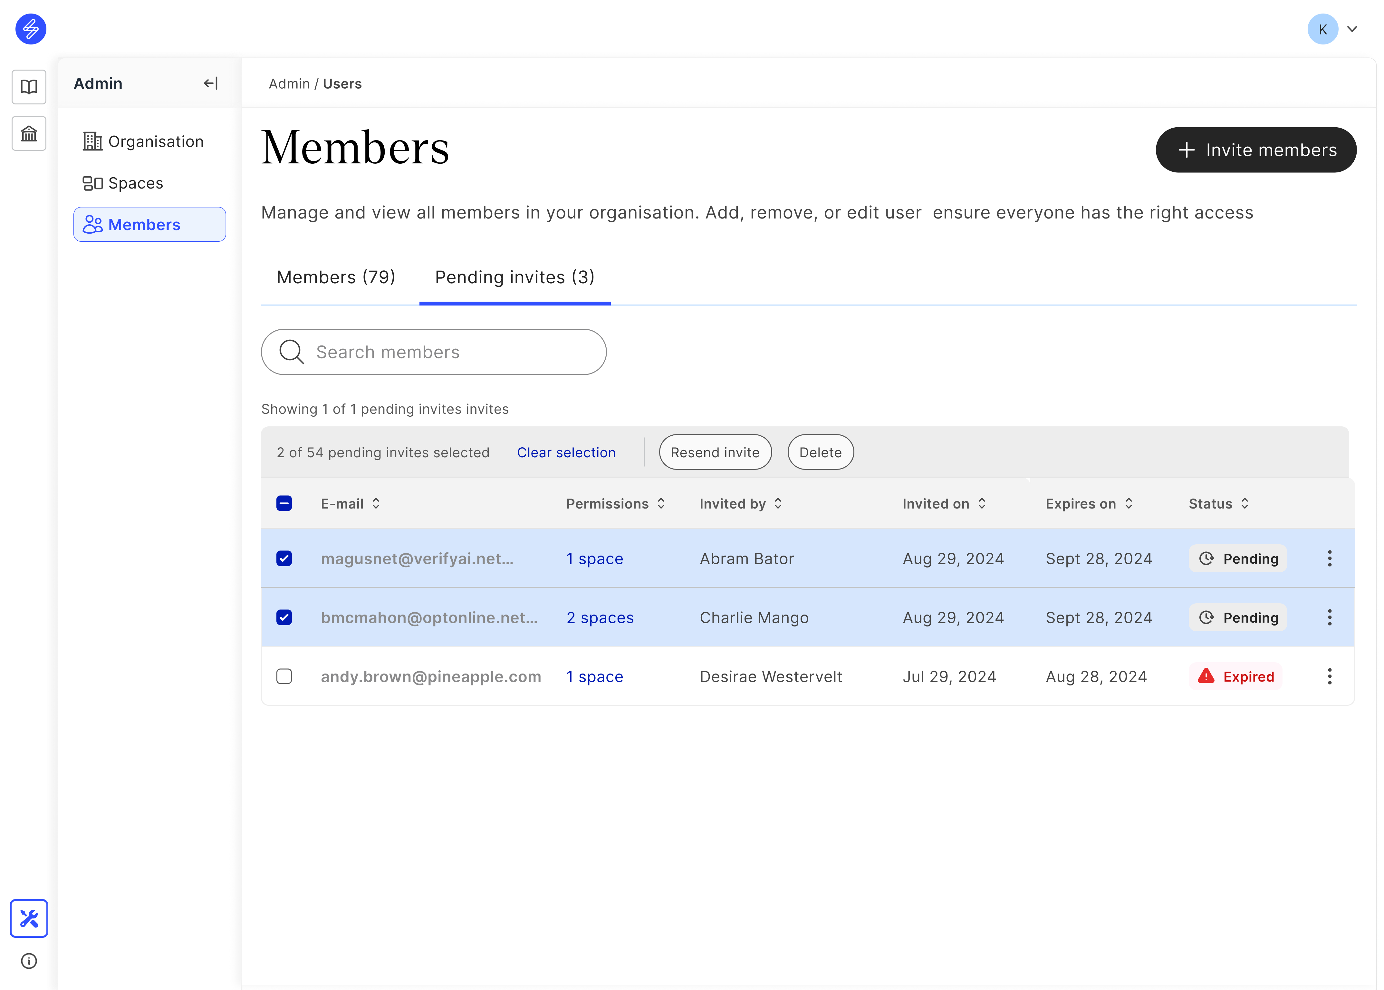Open the tools icon at sidebar bottom
This screenshot has height=990, width=1384.
tap(29, 918)
